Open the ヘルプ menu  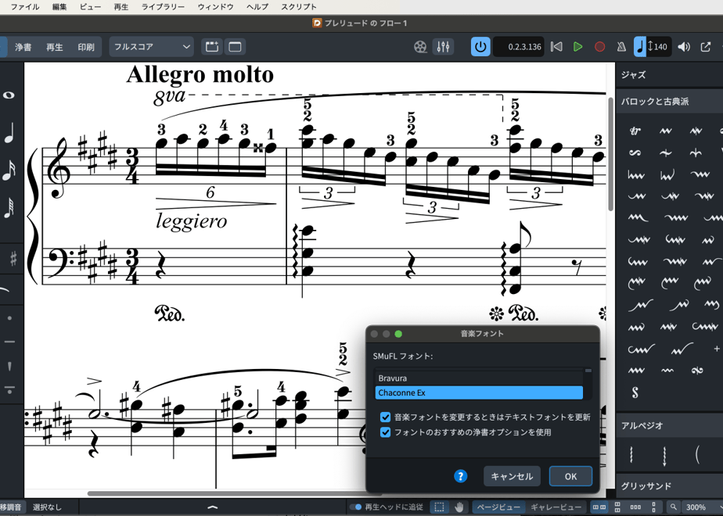pos(257,7)
